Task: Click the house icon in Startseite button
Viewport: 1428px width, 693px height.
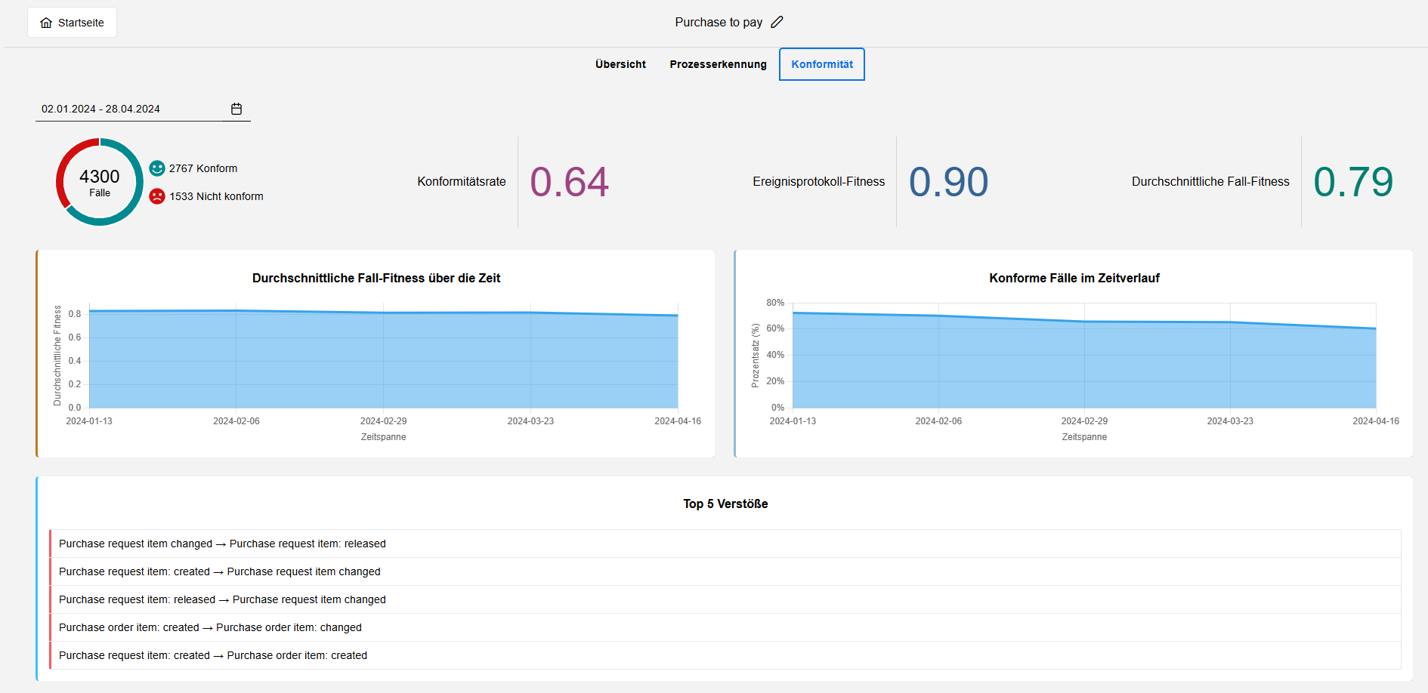Action: (x=46, y=23)
